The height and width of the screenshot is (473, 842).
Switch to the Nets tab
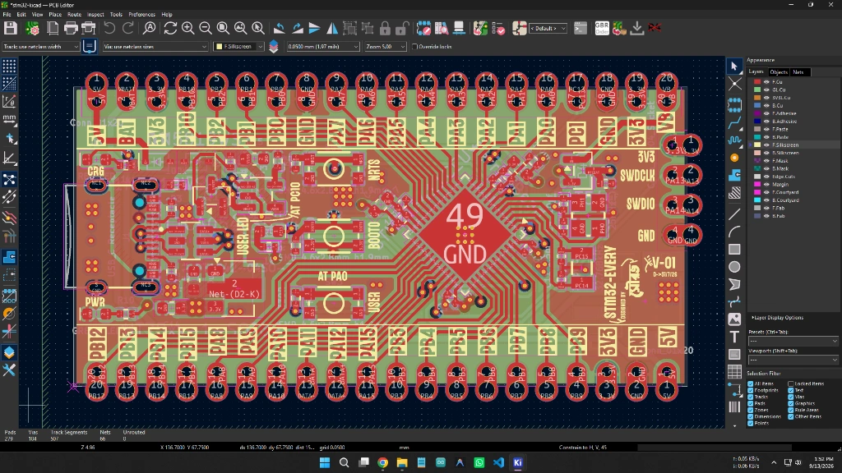click(x=798, y=72)
